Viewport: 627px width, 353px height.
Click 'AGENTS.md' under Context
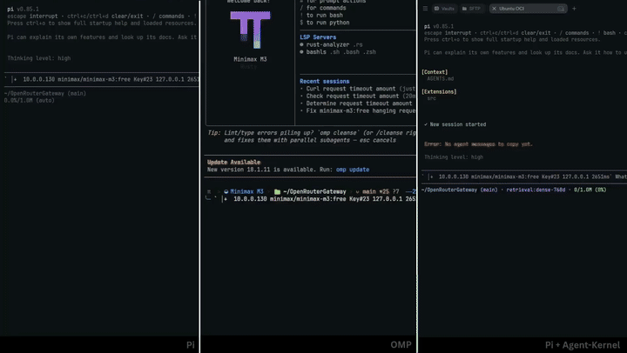click(441, 78)
